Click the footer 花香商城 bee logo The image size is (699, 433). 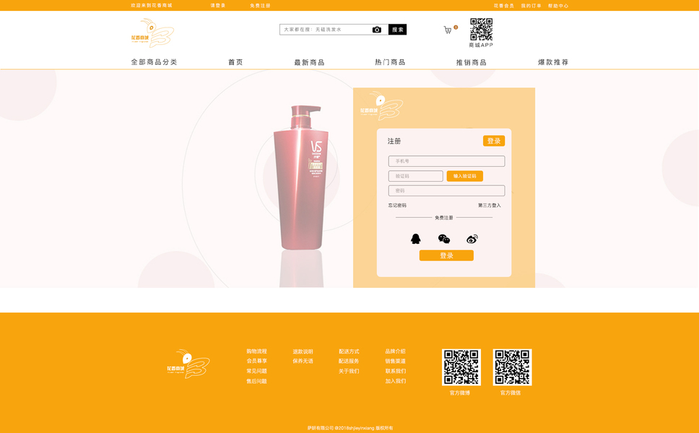(x=188, y=364)
